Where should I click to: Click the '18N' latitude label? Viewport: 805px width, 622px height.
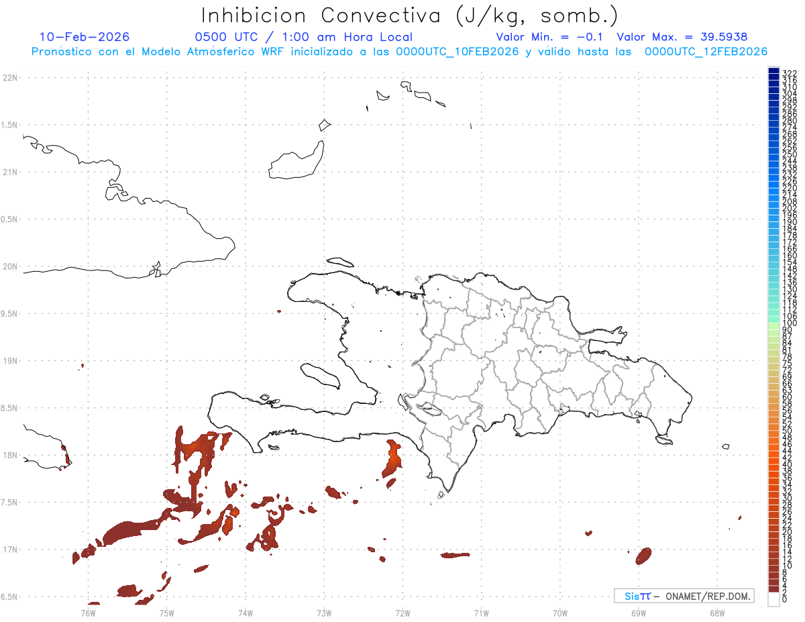click(x=9, y=455)
